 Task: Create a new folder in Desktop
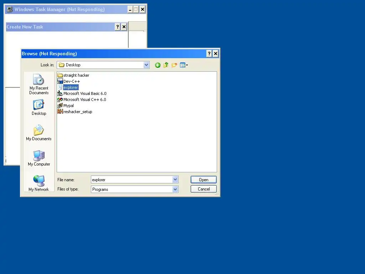point(174,65)
